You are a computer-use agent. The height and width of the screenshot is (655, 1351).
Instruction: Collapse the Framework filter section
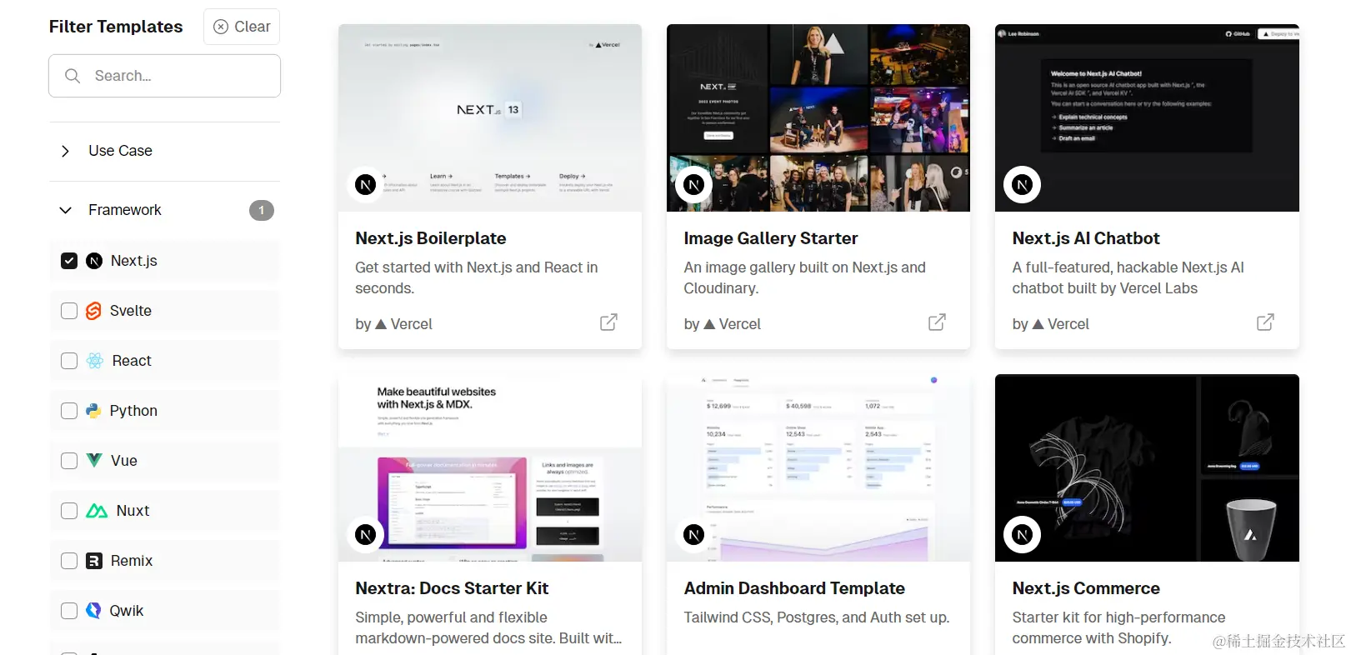pyautogui.click(x=164, y=210)
